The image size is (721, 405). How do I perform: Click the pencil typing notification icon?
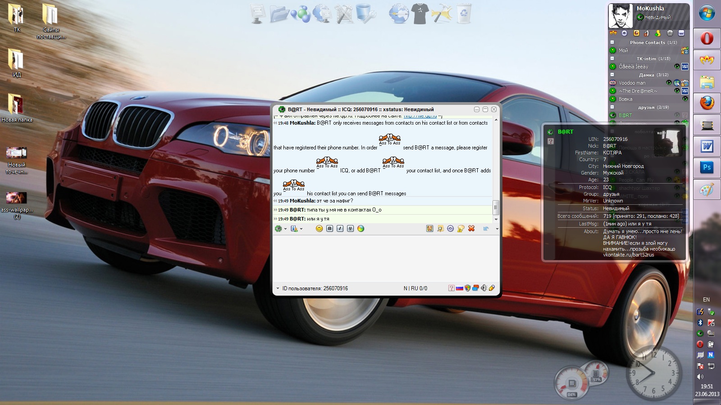tap(492, 288)
